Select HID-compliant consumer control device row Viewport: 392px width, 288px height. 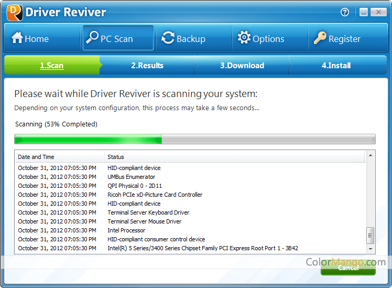pyautogui.click(x=191, y=239)
